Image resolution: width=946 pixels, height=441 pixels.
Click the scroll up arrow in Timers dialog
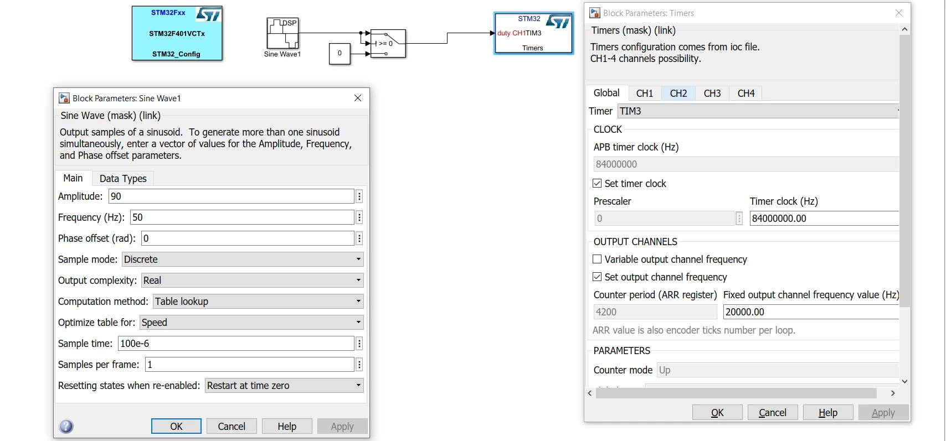904,29
